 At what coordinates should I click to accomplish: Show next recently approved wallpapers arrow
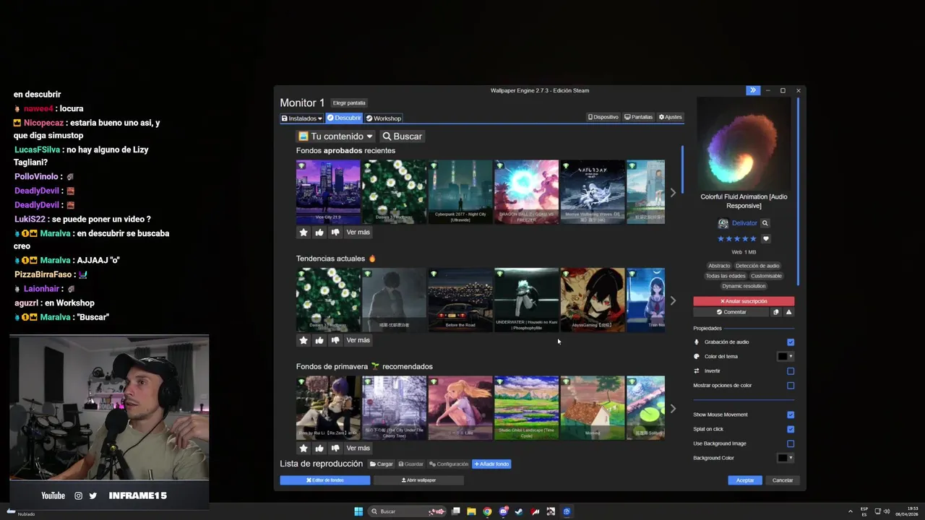[673, 193]
